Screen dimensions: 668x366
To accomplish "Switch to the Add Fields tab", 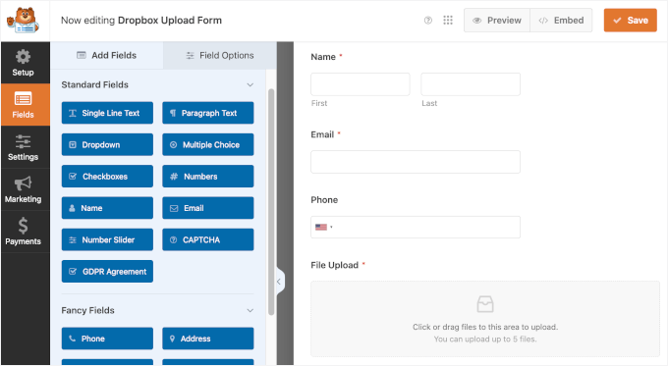I will coord(107,55).
